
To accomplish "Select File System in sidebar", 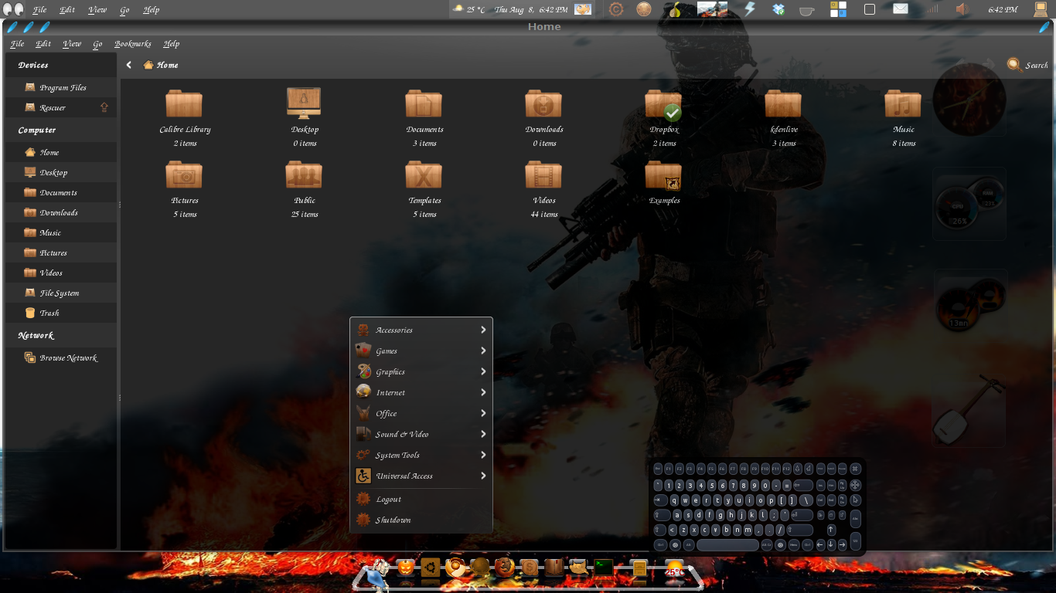I will [x=61, y=293].
